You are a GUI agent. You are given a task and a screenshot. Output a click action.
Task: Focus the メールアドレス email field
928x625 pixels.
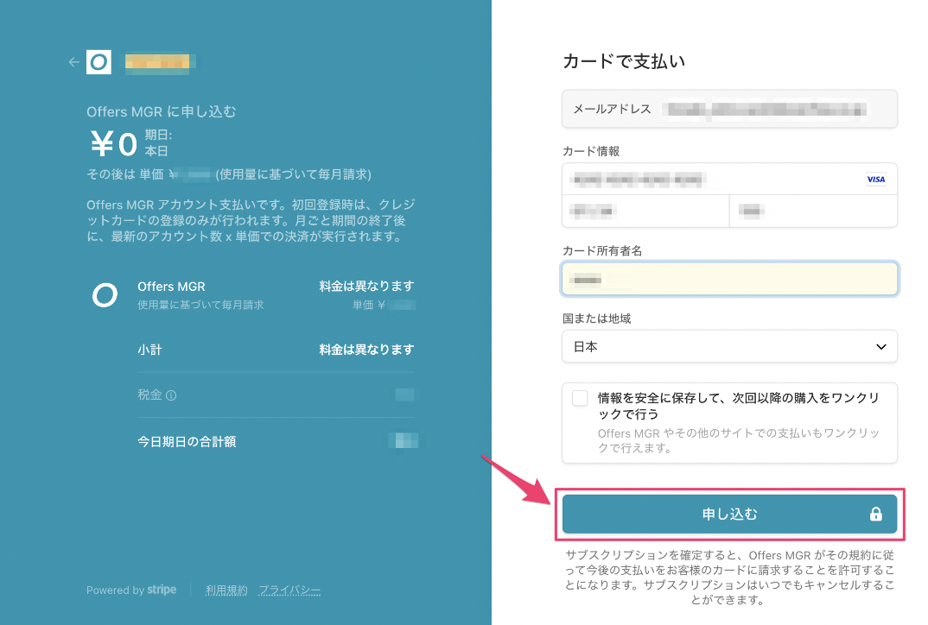(729, 109)
